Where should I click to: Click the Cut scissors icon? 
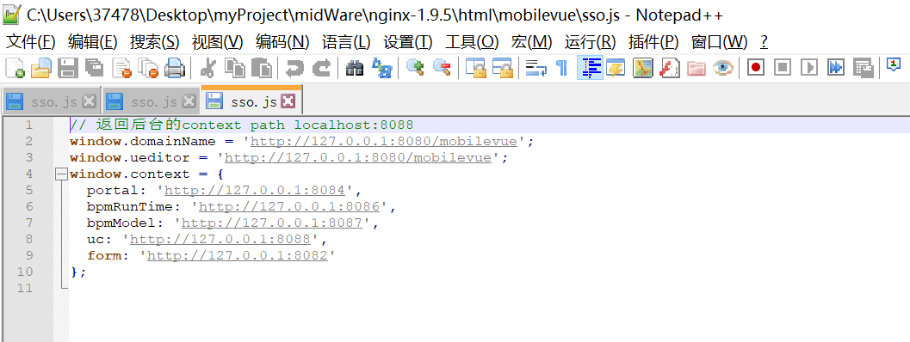click(207, 68)
